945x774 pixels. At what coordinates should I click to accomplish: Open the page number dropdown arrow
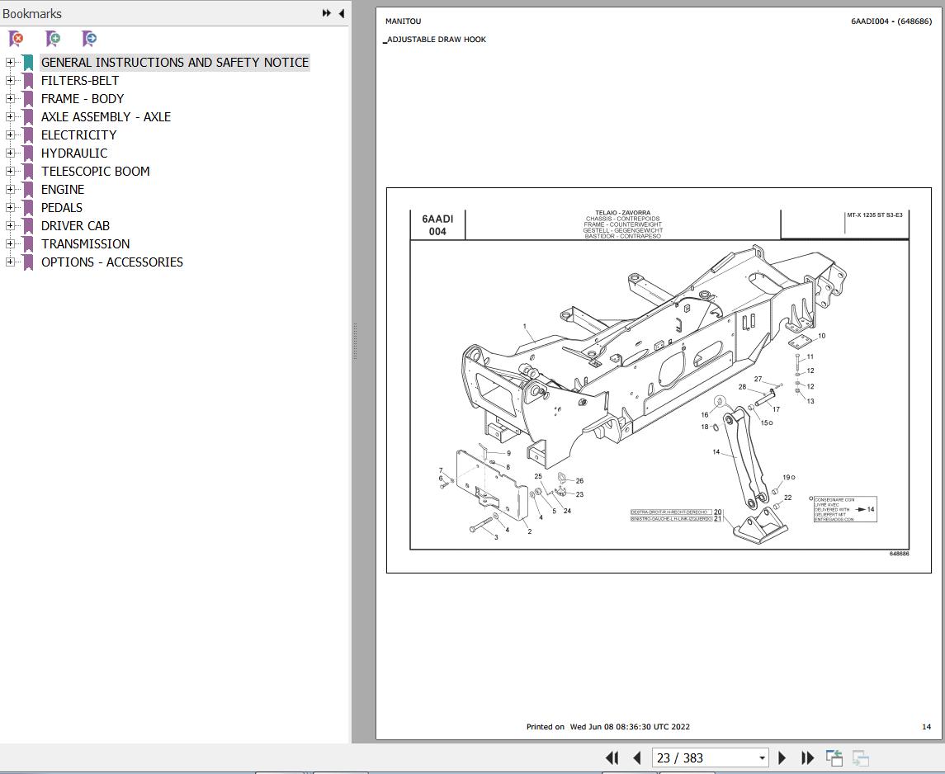(x=763, y=757)
